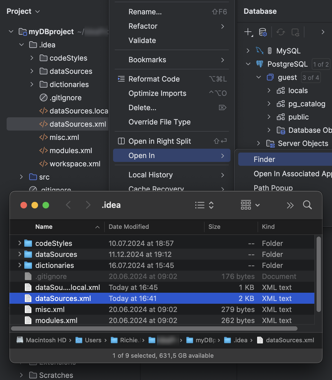This screenshot has height=380, width=332.
Task: Click the Finder back navigation arrow
Action: coord(68,205)
